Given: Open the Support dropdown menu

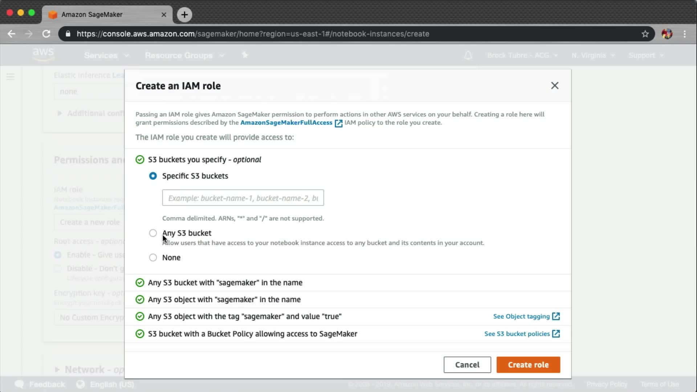Looking at the screenshot, I should pos(646,56).
